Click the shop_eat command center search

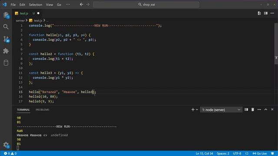[x=146, y=5]
